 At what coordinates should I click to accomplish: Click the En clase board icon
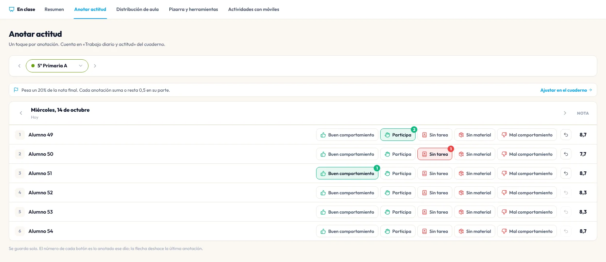pos(12,9)
